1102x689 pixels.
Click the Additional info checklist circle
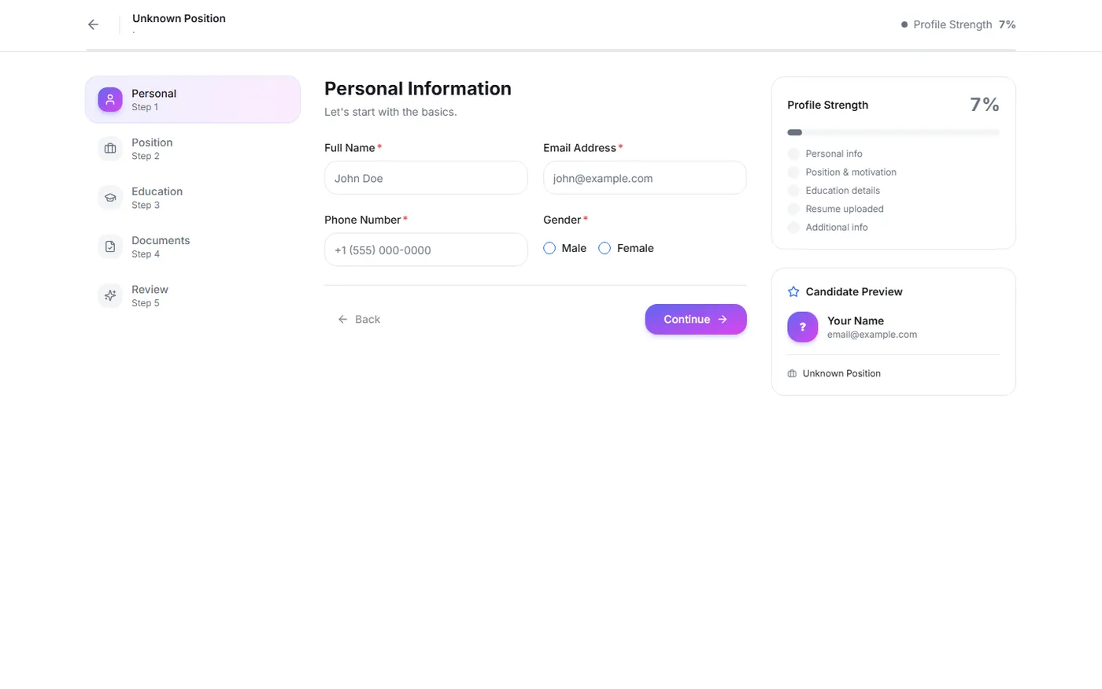point(793,227)
